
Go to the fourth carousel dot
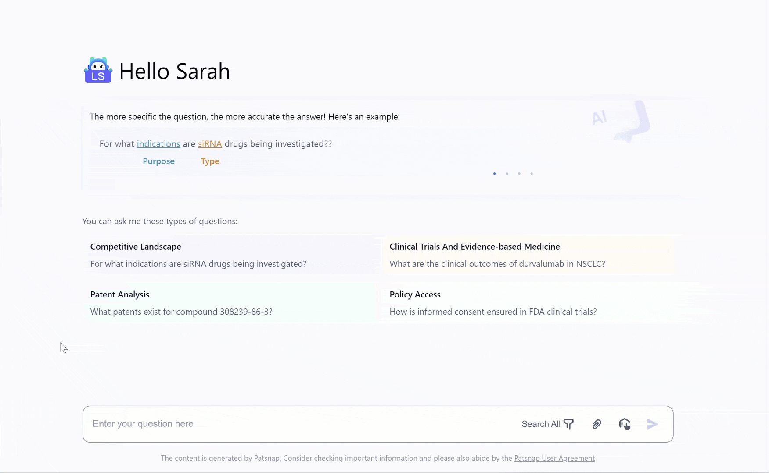coord(531,174)
